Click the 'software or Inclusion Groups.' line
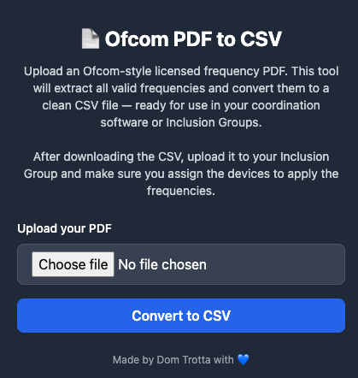The image size is (358, 378). click(181, 122)
